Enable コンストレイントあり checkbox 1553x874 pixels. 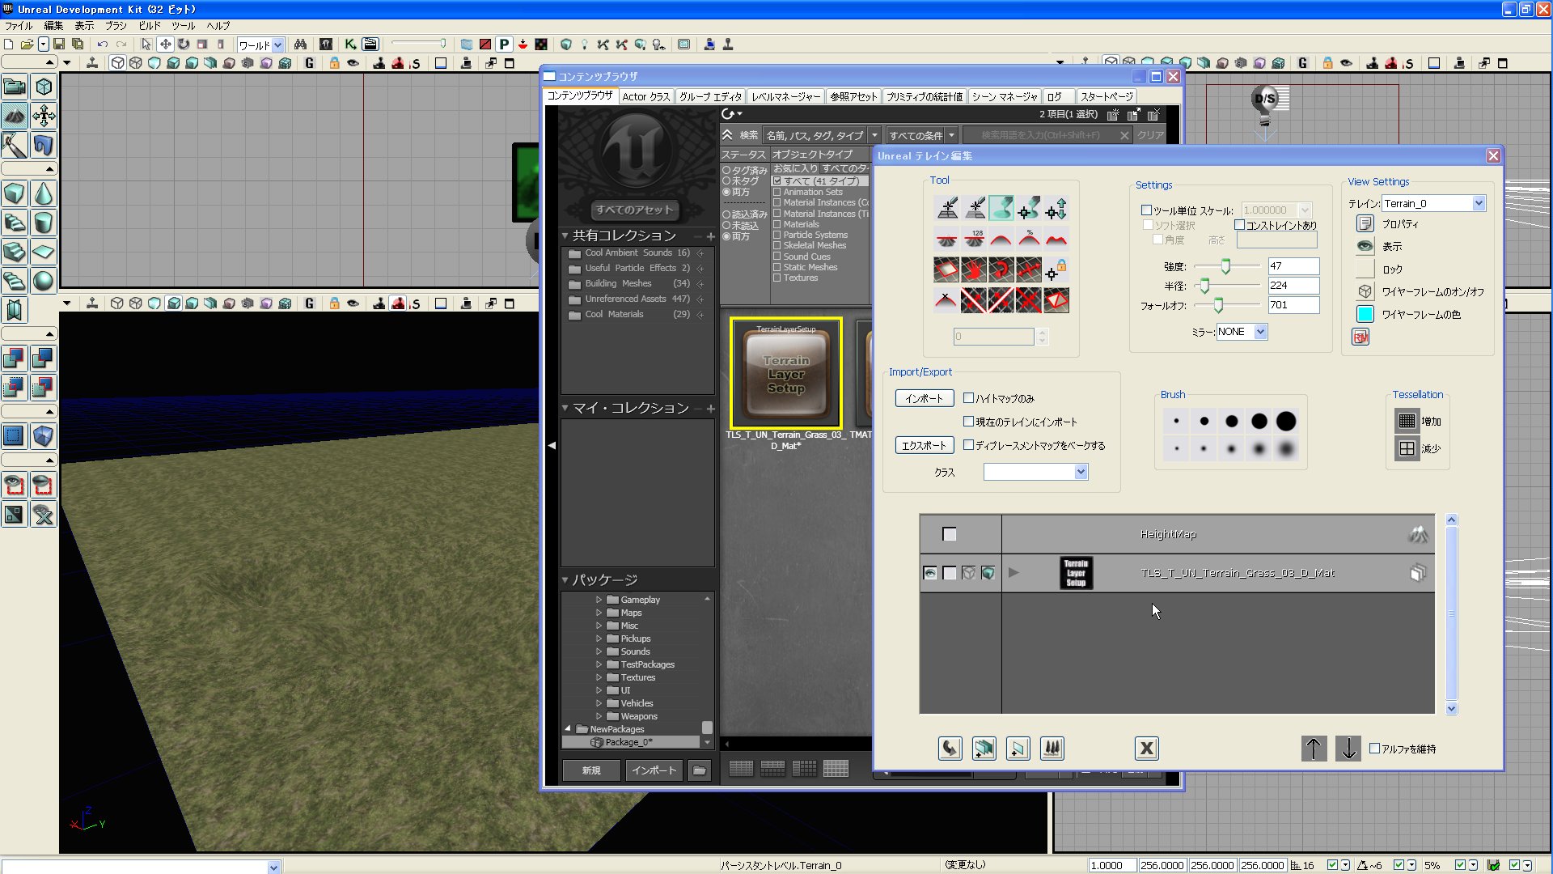1239,225
